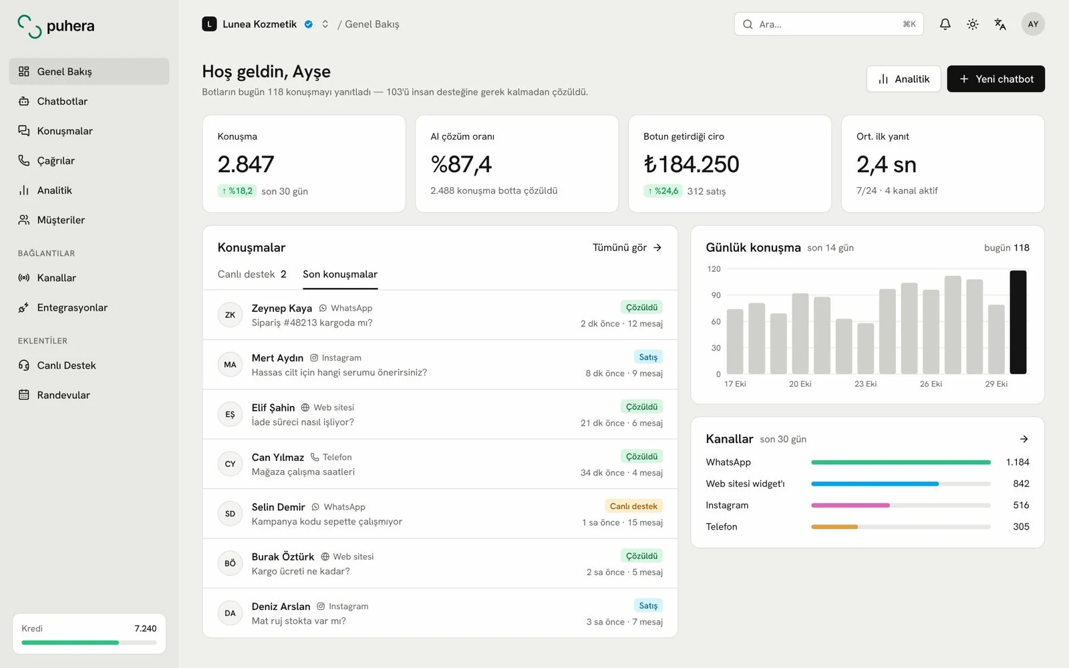Screen dimensions: 1069x668
Task: Open Entegrasyonlar plug icon in the sidebar
Action: [24, 307]
